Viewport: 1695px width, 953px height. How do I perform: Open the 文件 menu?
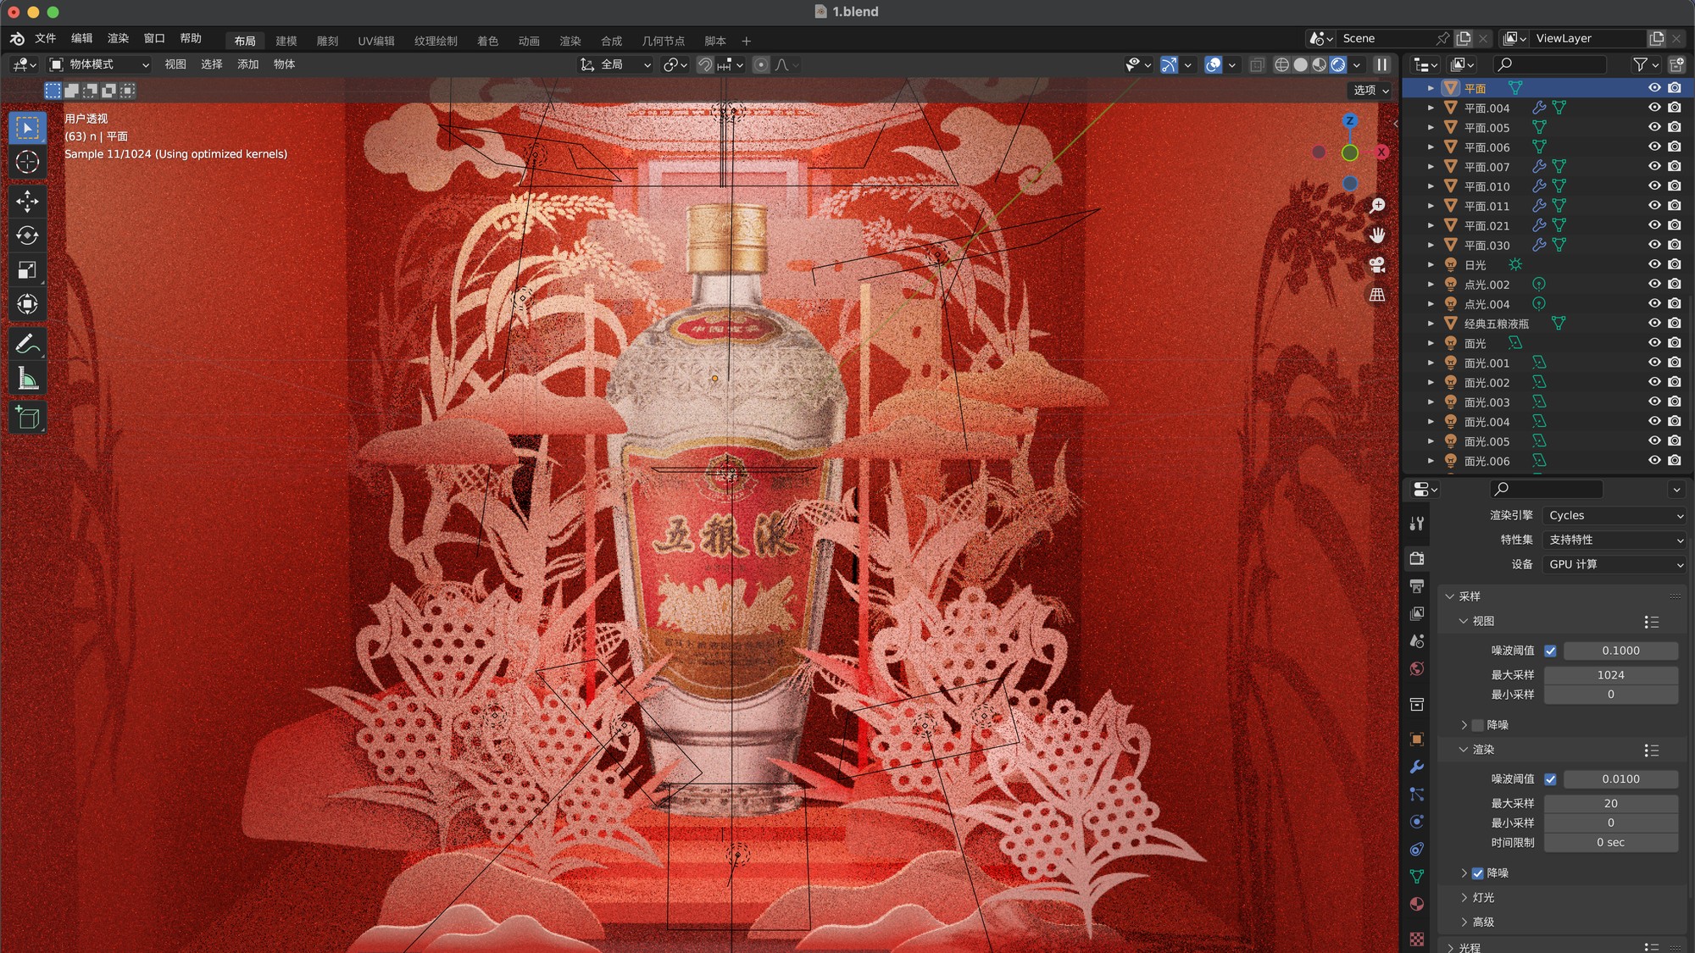(x=45, y=39)
